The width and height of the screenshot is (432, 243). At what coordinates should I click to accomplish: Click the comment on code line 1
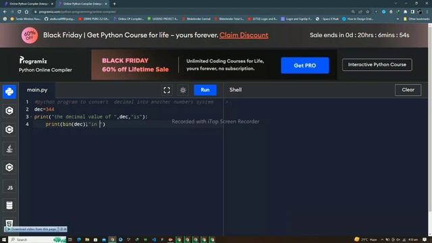point(124,102)
